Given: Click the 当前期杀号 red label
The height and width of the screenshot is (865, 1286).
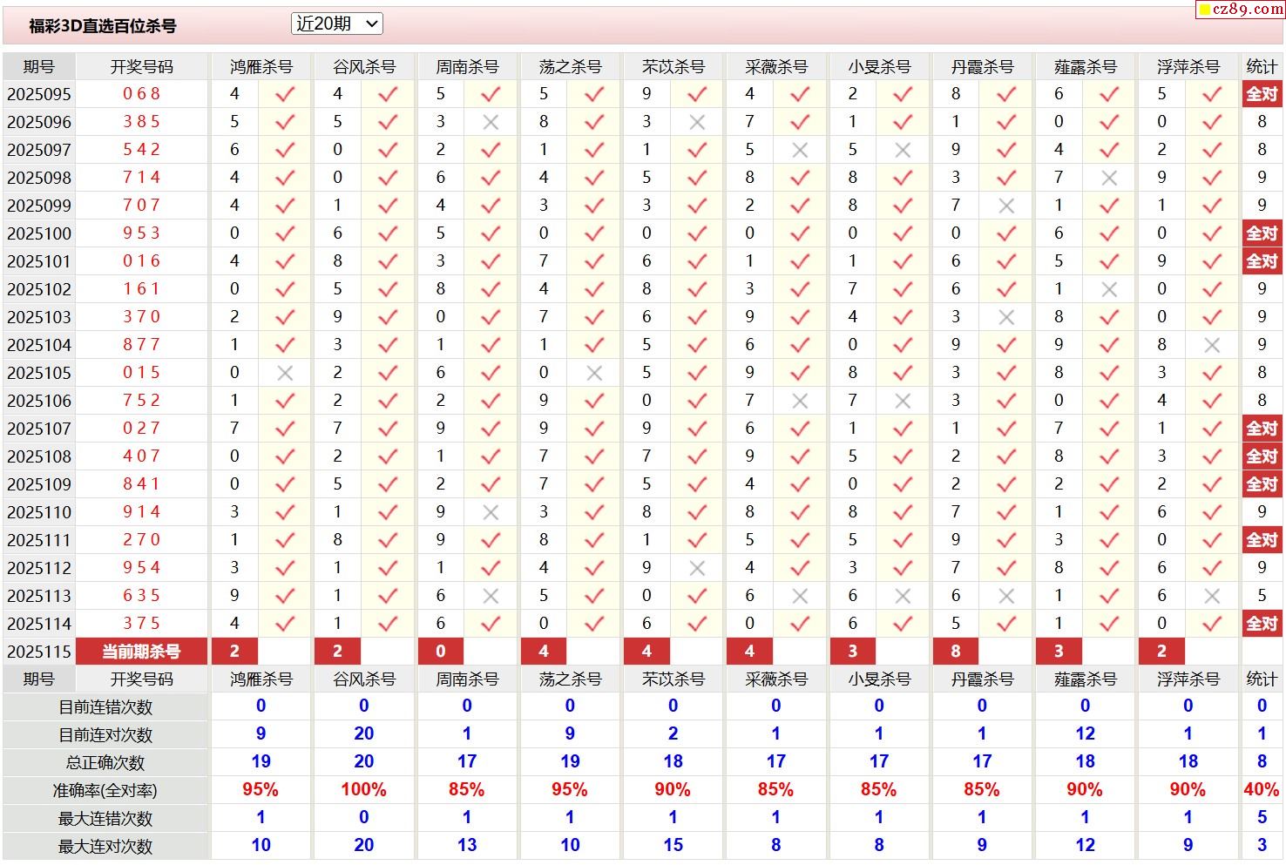Looking at the screenshot, I should point(141,652).
